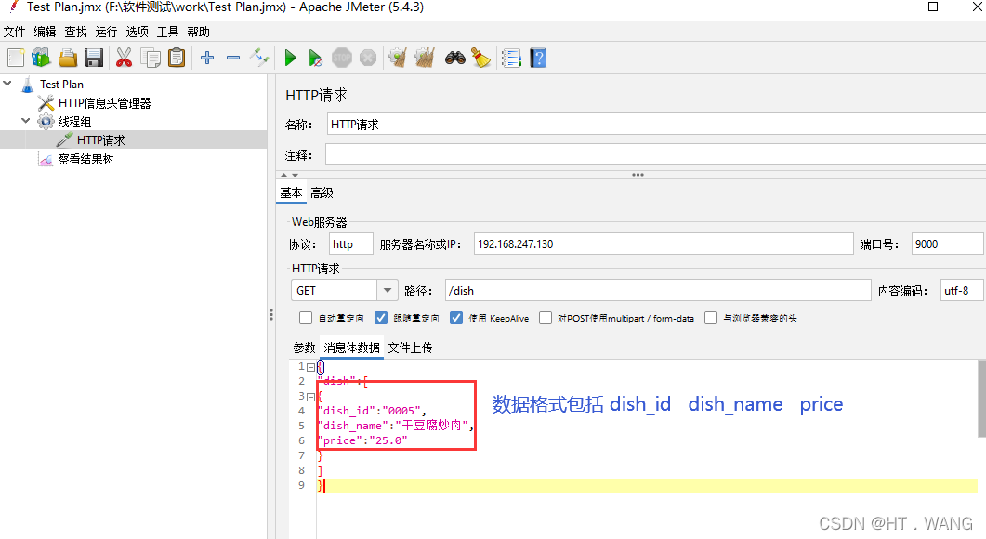
Task: Select 线程组 node in tree
Action: click(74, 122)
